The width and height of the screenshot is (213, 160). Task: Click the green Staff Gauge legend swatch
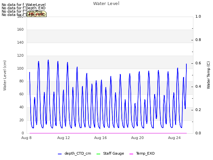pyautogui.click(x=98, y=154)
